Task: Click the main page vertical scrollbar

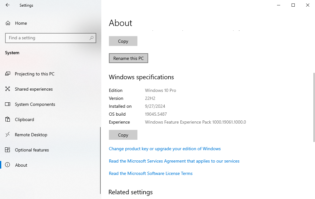Action: click(x=314, y=107)
